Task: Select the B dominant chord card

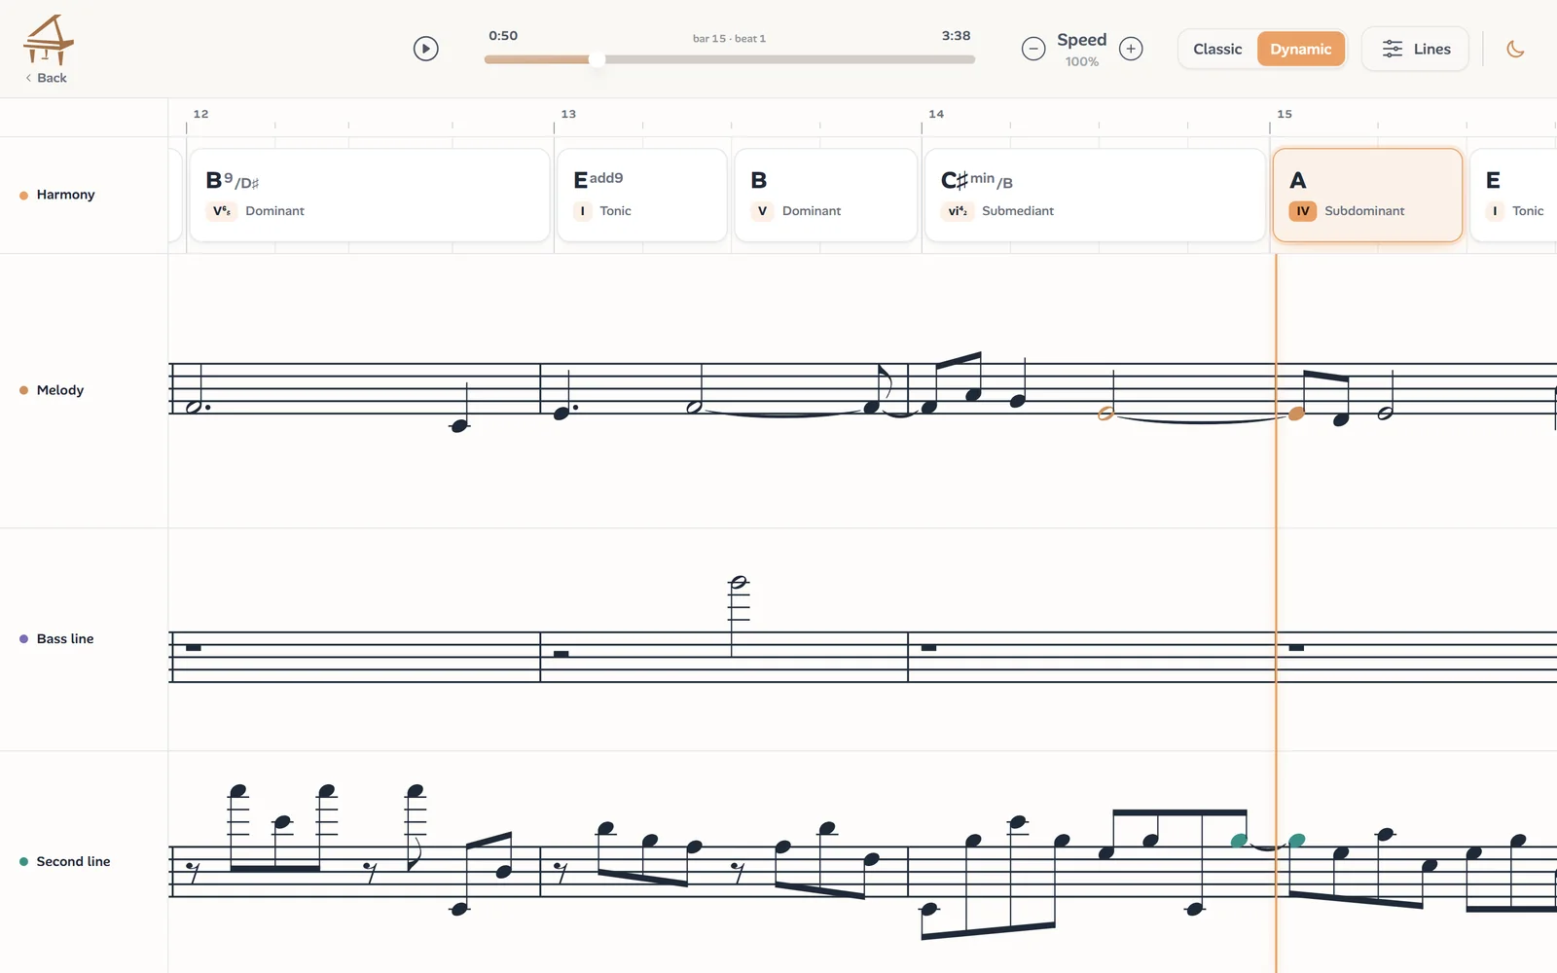Action: [x=826, y=195]
